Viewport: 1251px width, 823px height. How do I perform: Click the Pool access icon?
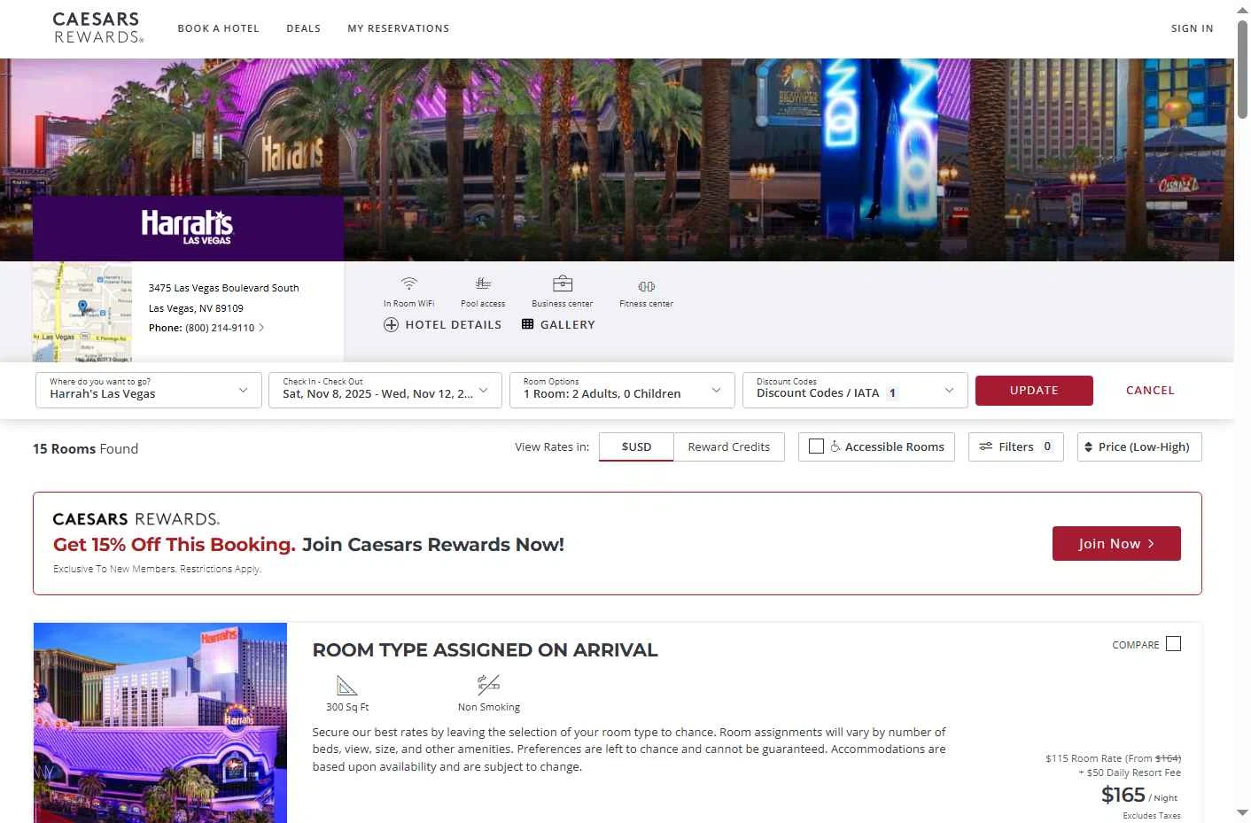[x=483, y=283]
